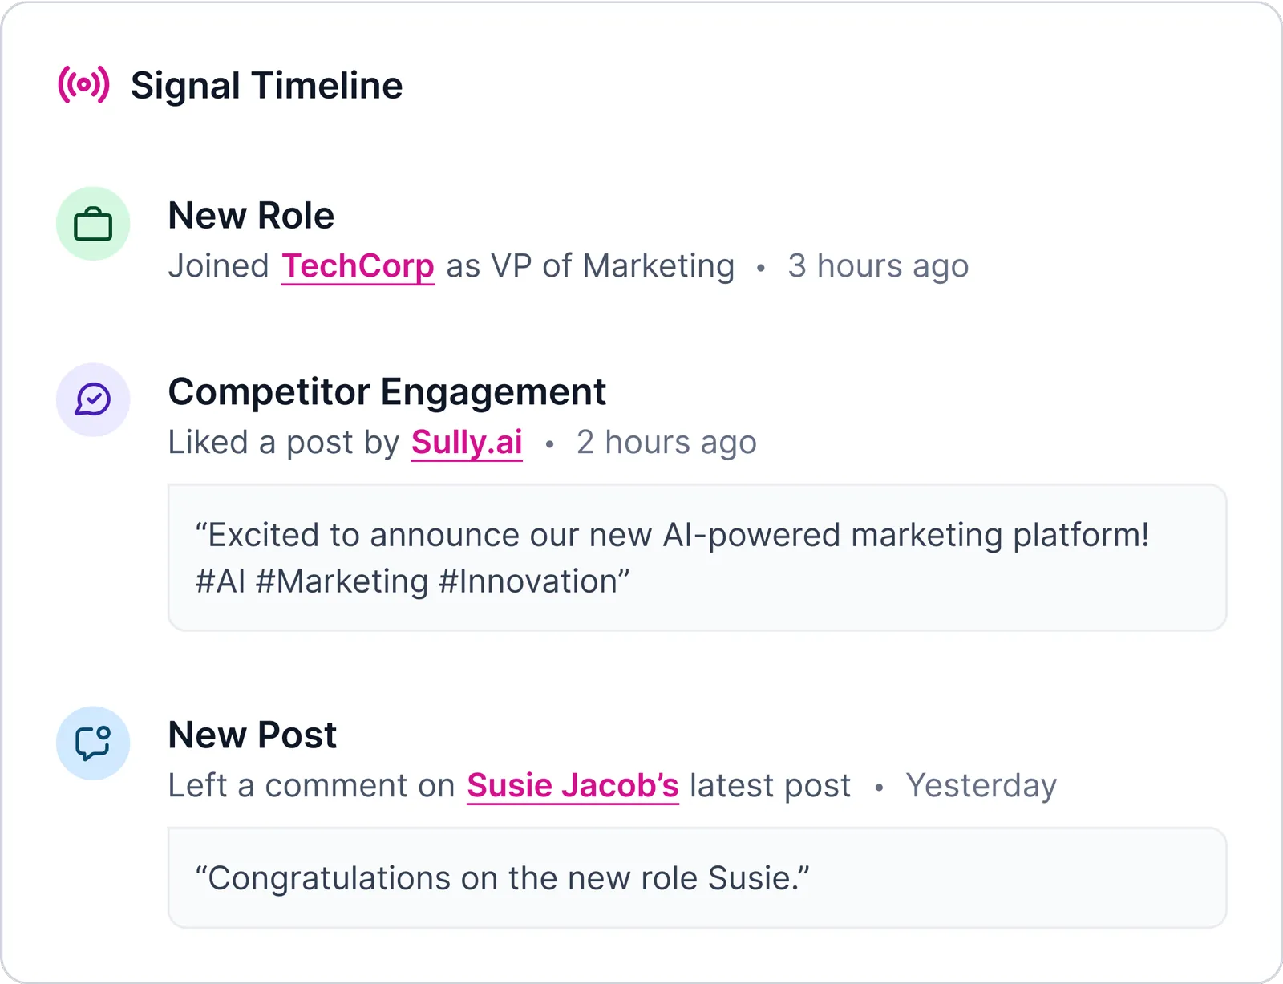Visit Susie Jacob's profile link
Image resolution: width=1283 pixels, height=984 pixels.
[573, 786]
